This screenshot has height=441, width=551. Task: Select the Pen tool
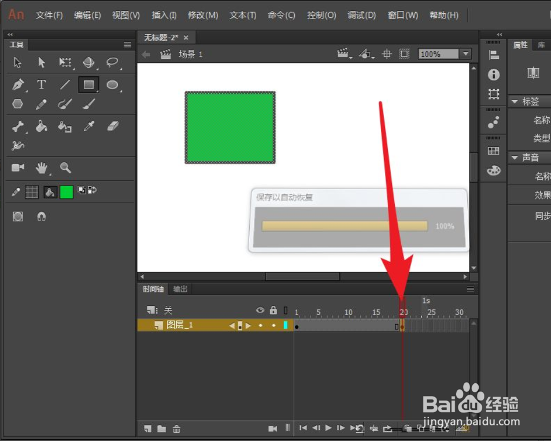click(x=17, y=84)
